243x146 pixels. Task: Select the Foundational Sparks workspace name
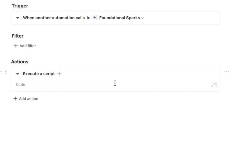click(119, 18)
